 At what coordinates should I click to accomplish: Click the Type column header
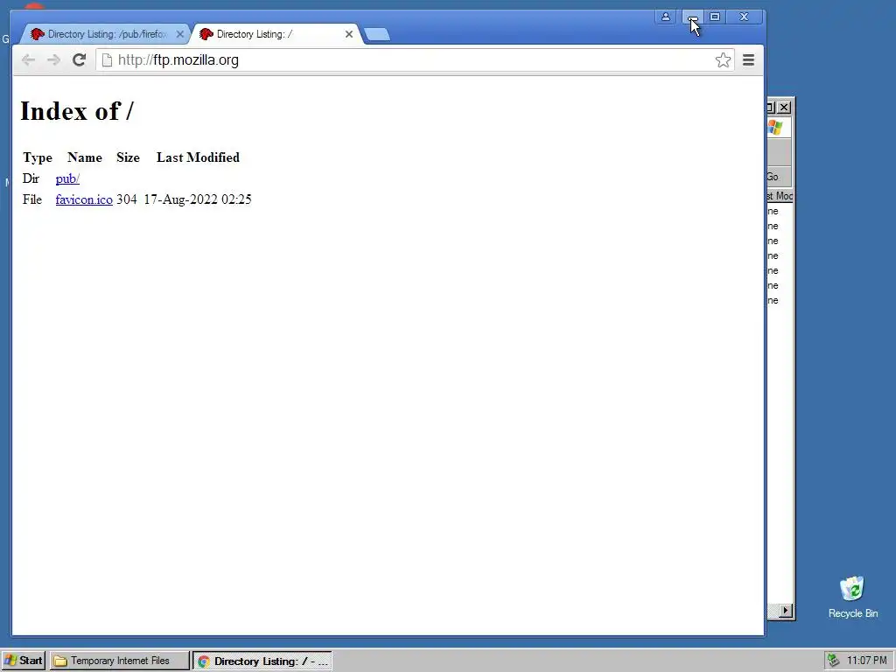(38, 157)
